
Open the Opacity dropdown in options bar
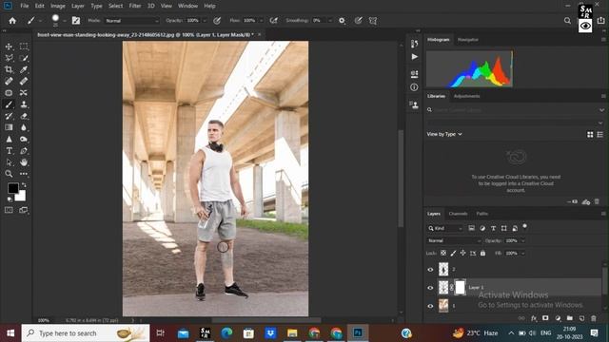coord(205,21)
